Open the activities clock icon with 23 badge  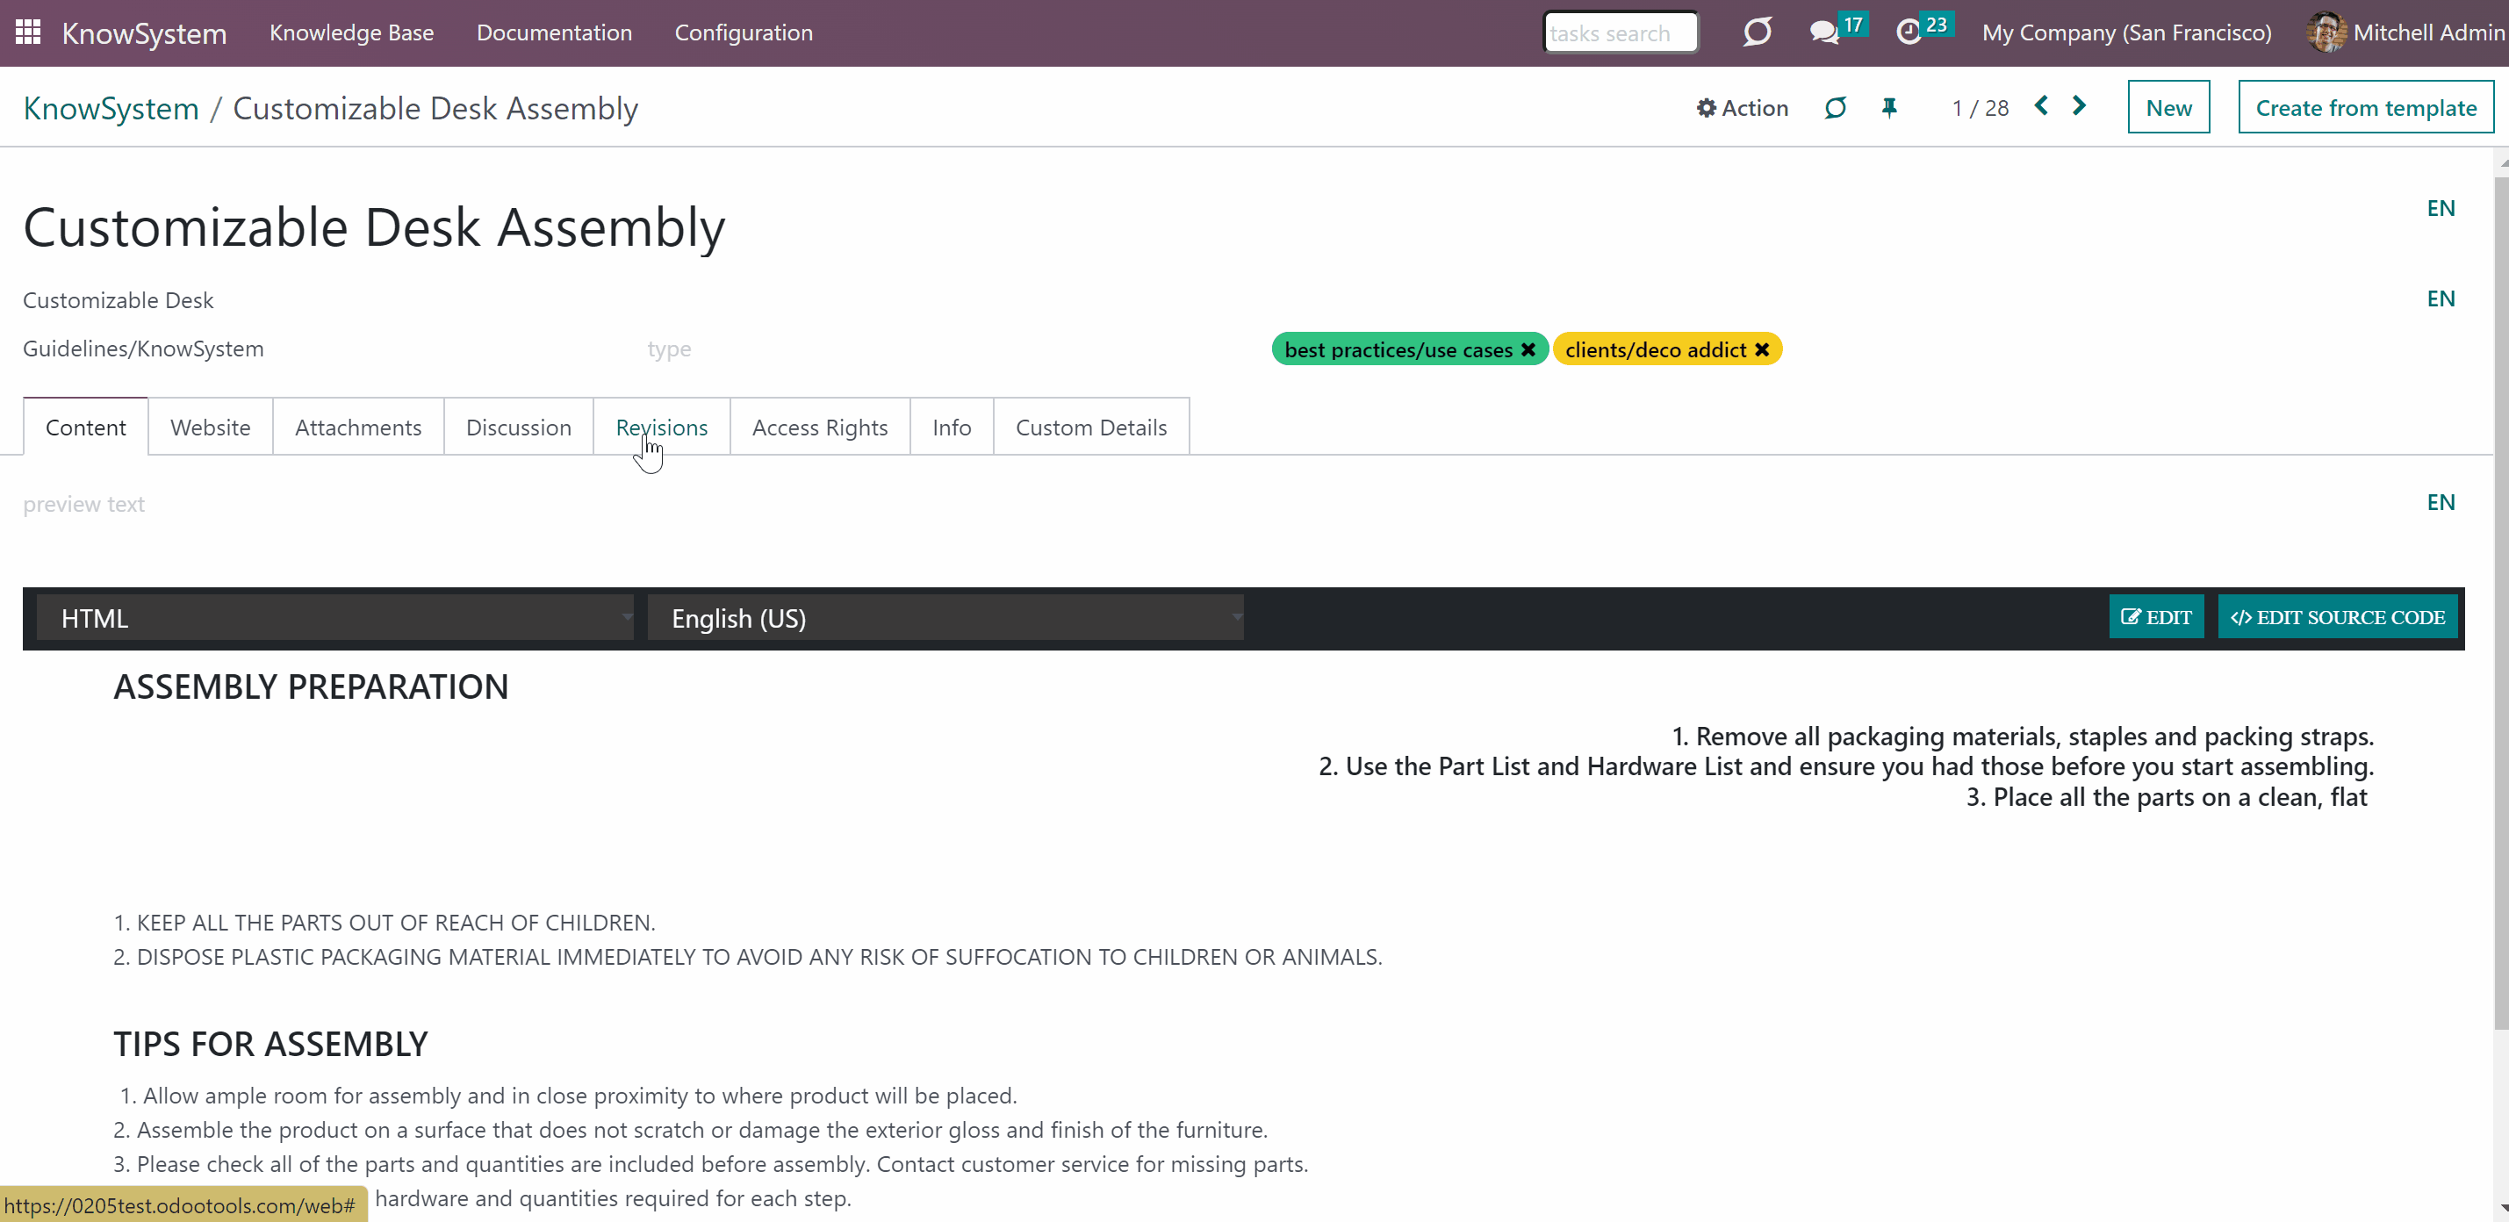(1908, 32)
